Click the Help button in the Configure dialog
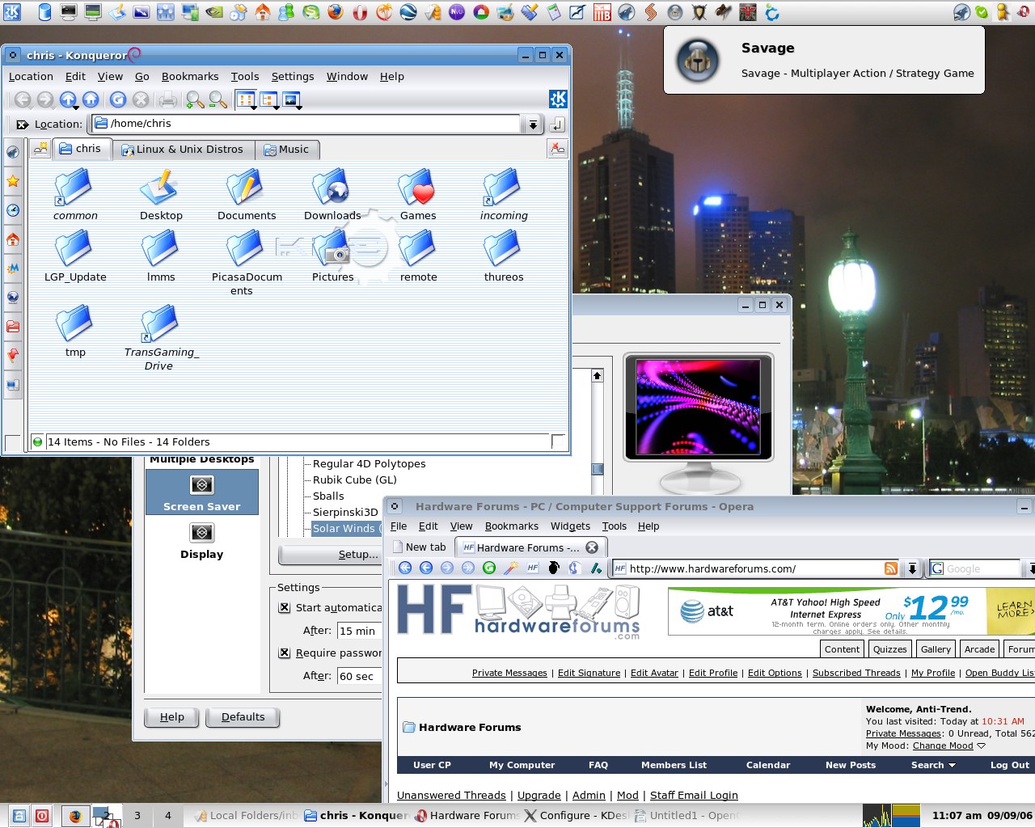1035x828 pixels. click(172, 717)
